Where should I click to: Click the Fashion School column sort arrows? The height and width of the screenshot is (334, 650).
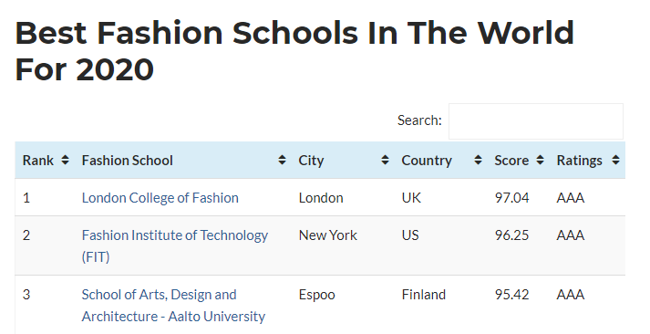click(282, 160)
